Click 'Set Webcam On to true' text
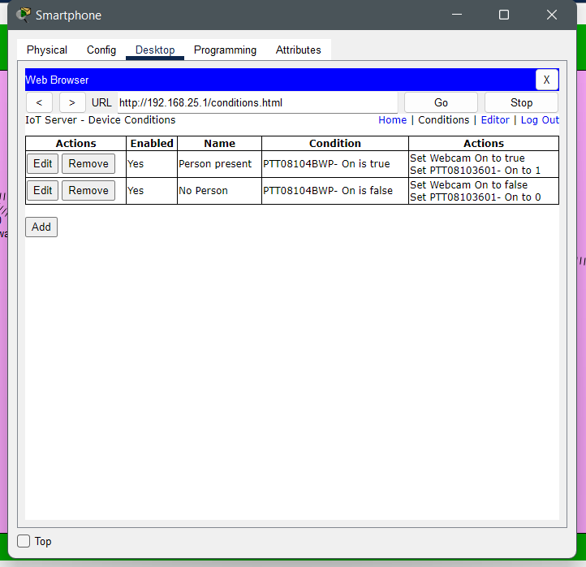Viewport: 586px width, 567px height. coord(468,158)
